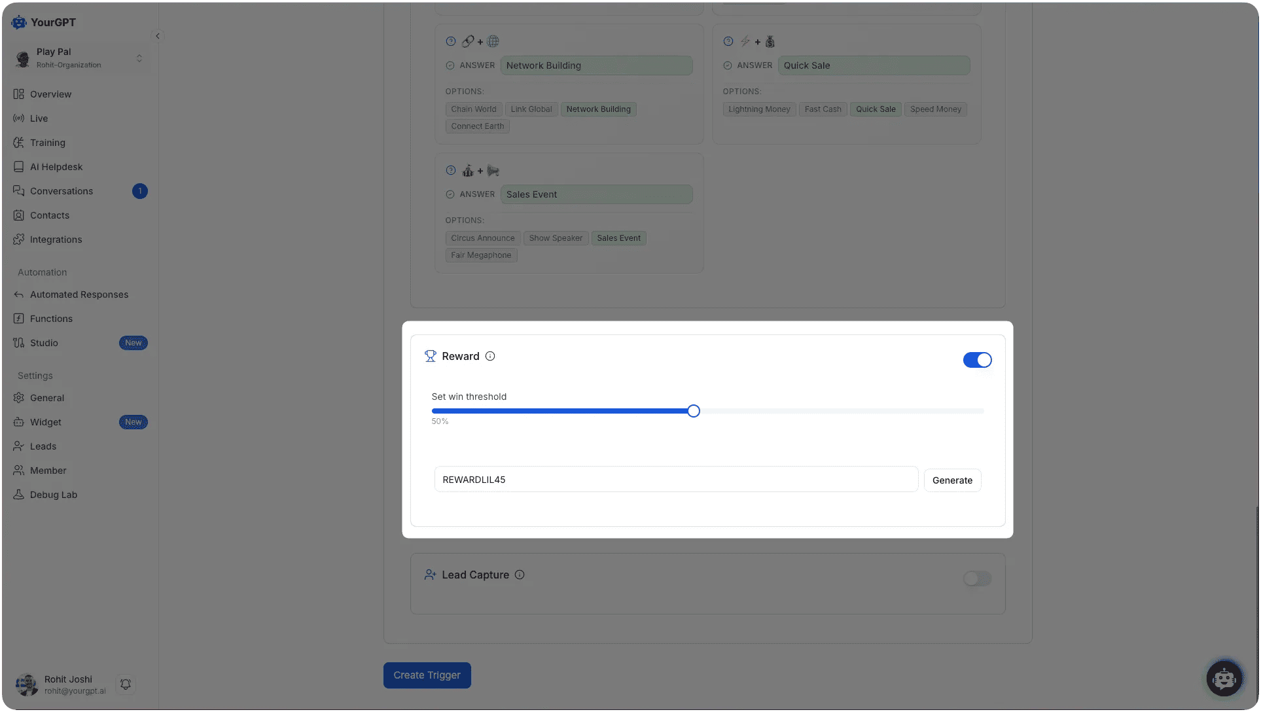Open the Conversations section in sidebar
Screen dimensions: 1261x712
click(62, 190)
